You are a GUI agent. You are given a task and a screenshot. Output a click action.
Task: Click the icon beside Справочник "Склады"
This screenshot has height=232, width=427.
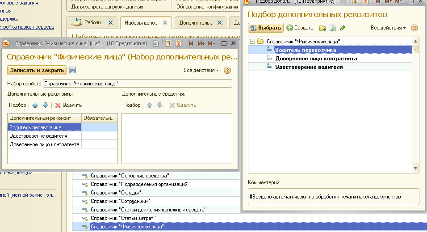point(85,193)
